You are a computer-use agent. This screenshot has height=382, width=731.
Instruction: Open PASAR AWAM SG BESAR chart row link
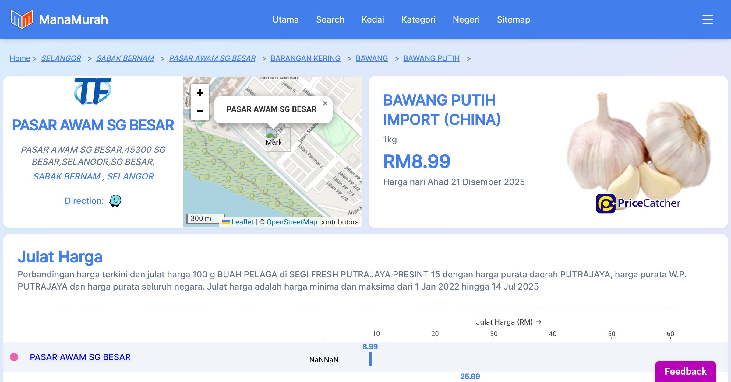(x=80, y=357)
